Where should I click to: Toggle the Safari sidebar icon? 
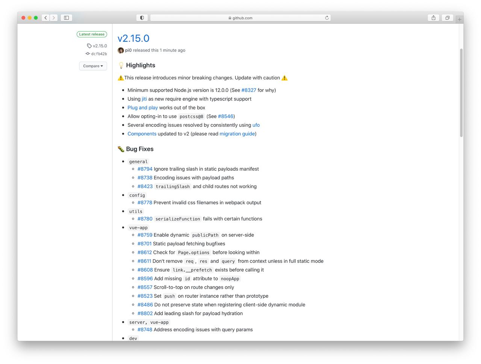[67, 18]
